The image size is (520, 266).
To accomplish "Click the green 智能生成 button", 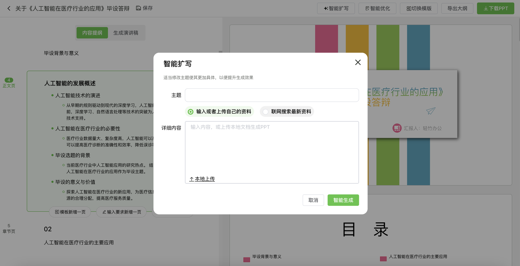I will (343, 200).
